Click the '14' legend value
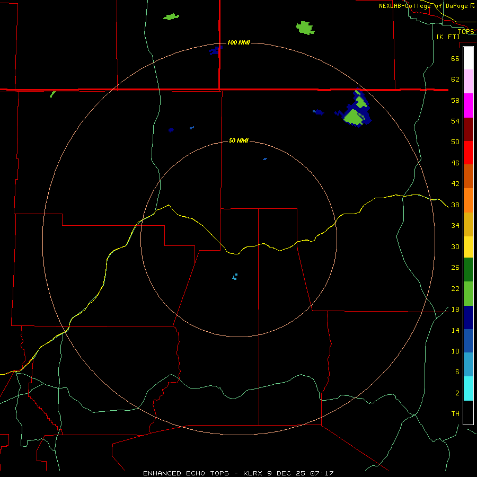477x477 pixels. coord(455,331)
